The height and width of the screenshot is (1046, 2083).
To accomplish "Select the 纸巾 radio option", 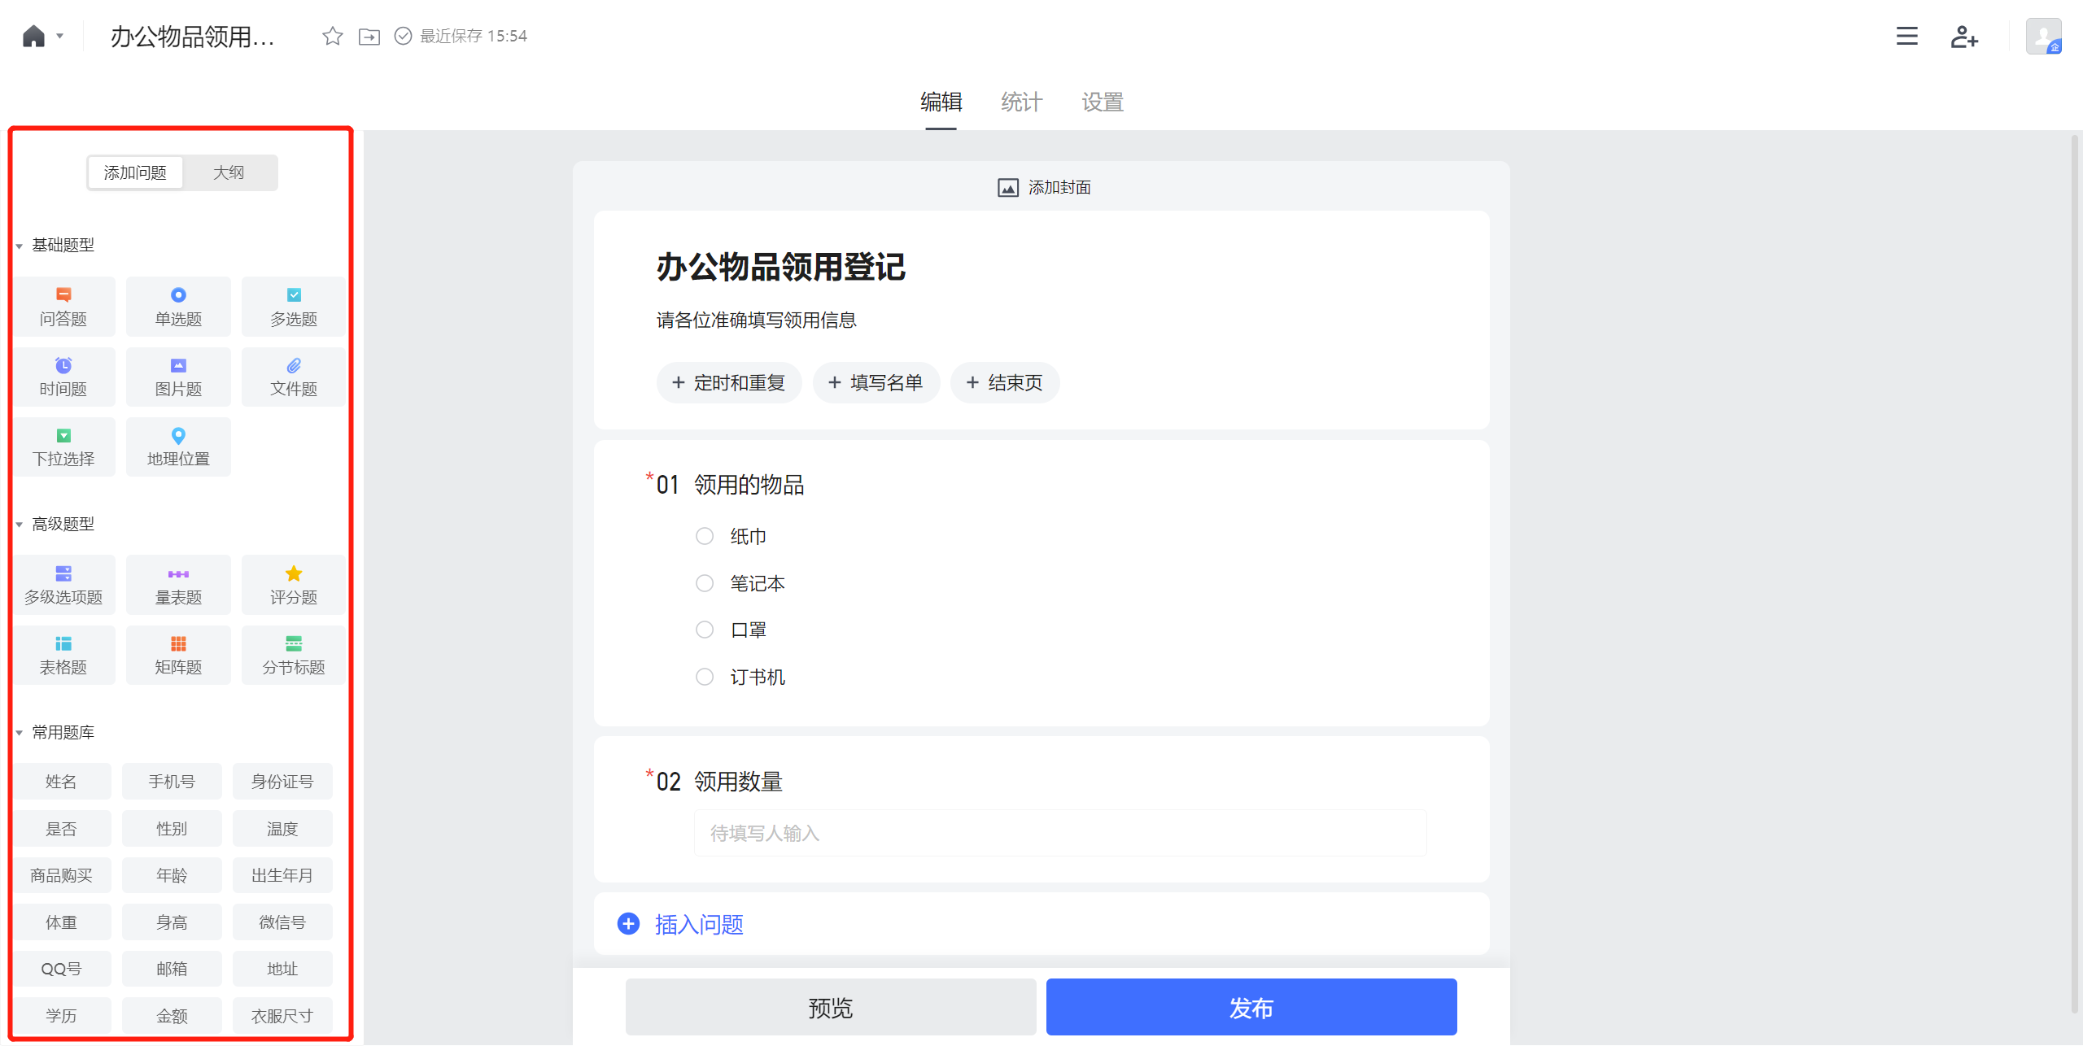I will click(705, 536).
